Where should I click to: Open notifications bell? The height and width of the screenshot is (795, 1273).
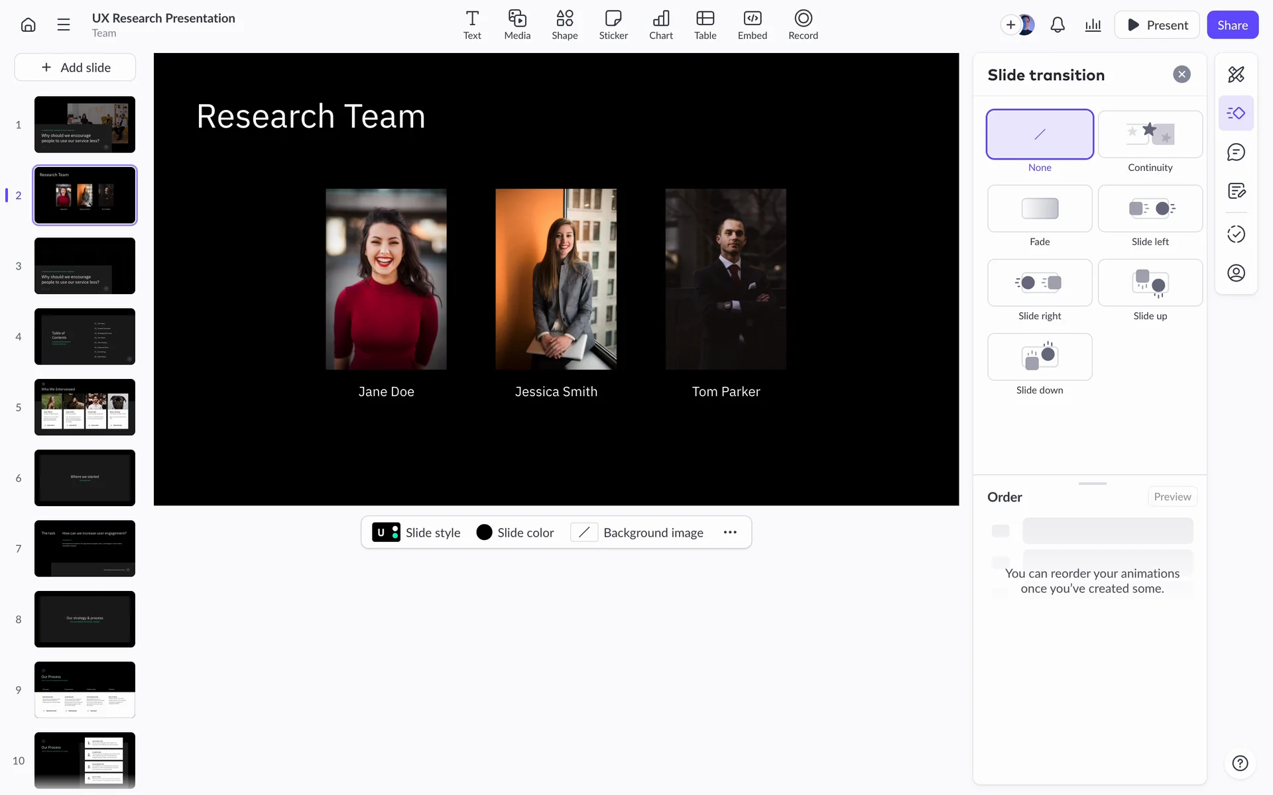coord(1058,25)
